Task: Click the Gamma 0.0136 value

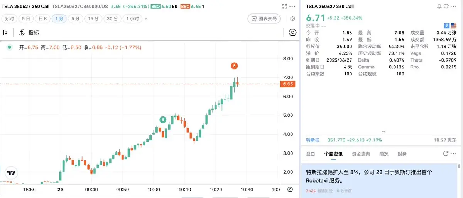Action: coord(397,67)
